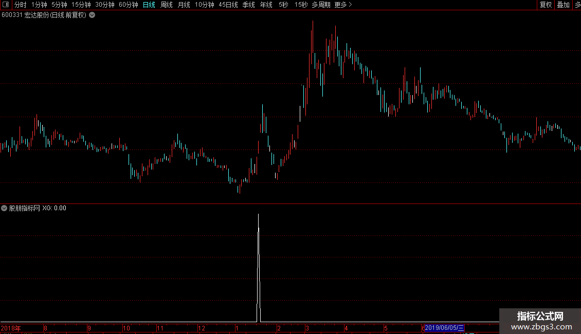This screenshot has height=334, width=581.
Task: Switch to the 分时 period tab
Action: tap(21, 5)
